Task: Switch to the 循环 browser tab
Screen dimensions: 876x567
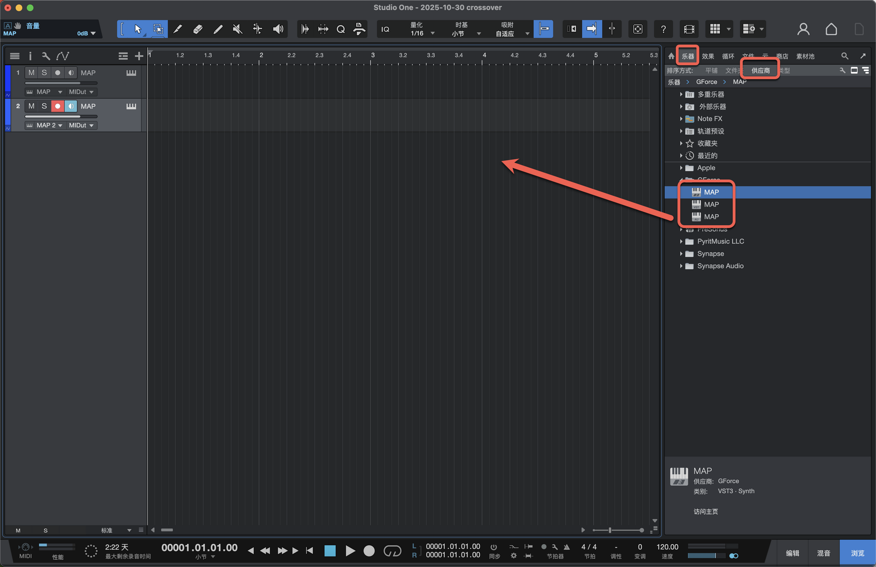Action: point(728,56)
